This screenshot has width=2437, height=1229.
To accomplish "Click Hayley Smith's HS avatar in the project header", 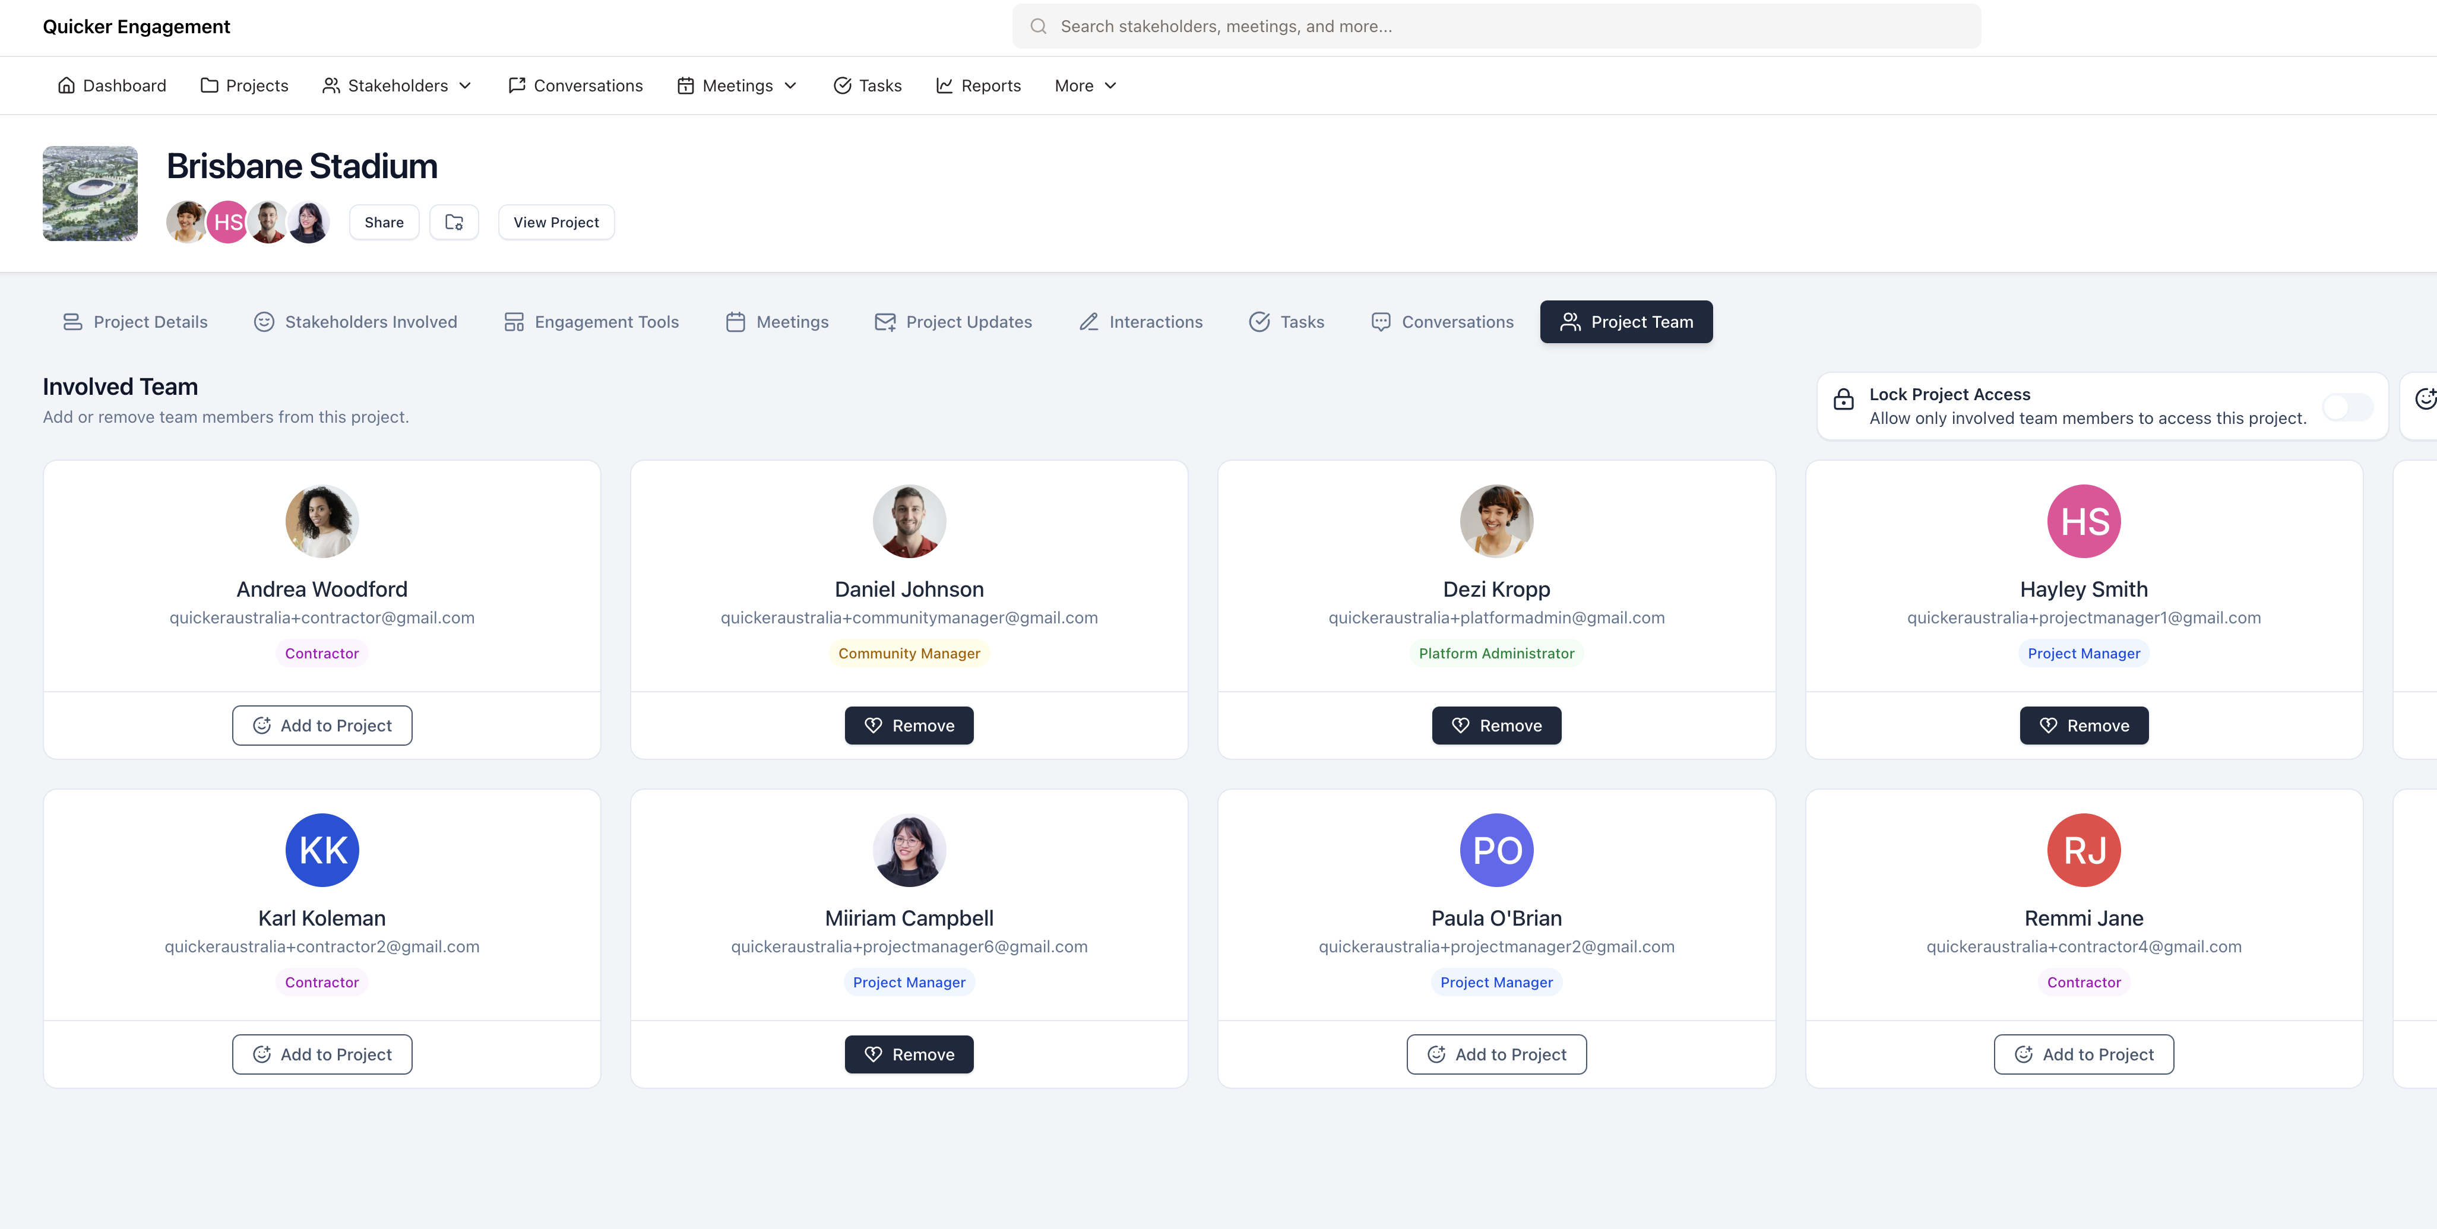I will coord(228,222).
